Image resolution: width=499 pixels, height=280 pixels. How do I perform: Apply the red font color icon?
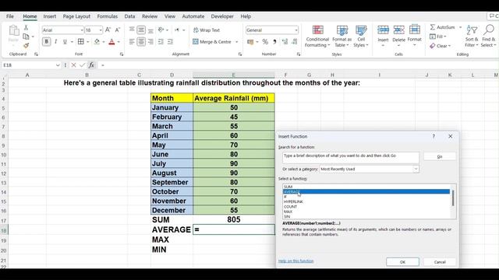[x=111, y=41]
